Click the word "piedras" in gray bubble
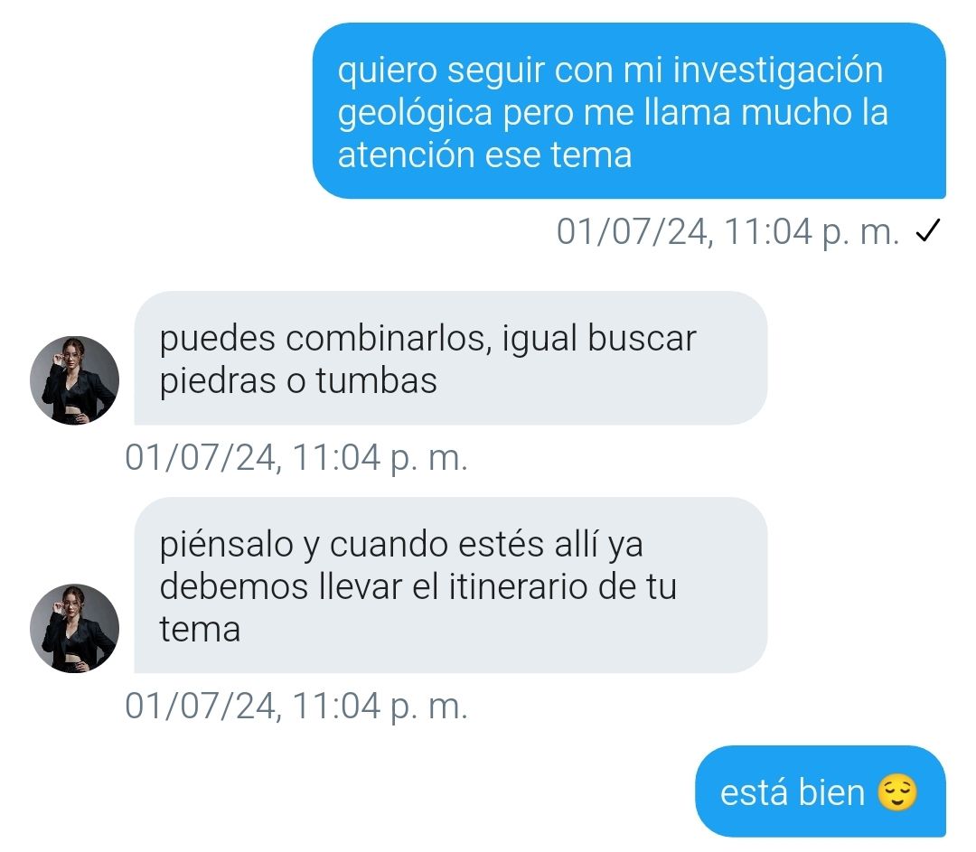976x852 pixels. click(218, 381)
